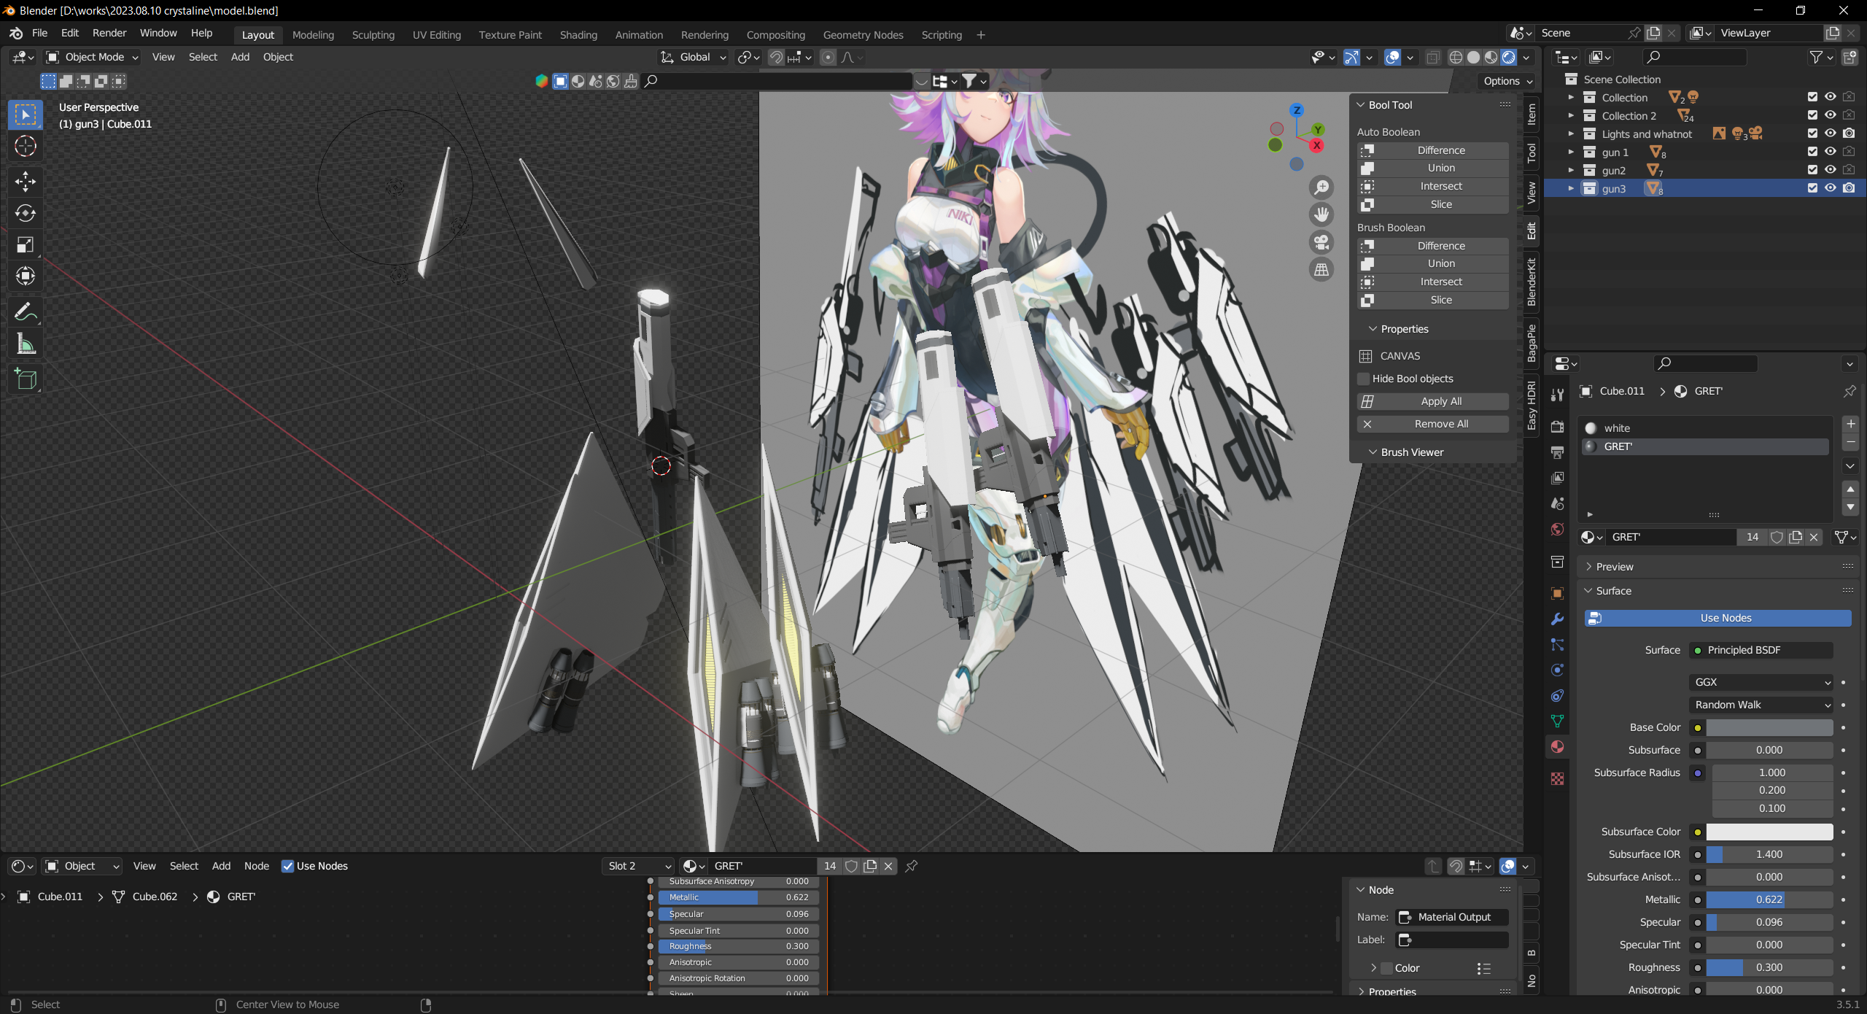Add a new material slot plus icon
1867x1014 pixels.
[1850, 424]
